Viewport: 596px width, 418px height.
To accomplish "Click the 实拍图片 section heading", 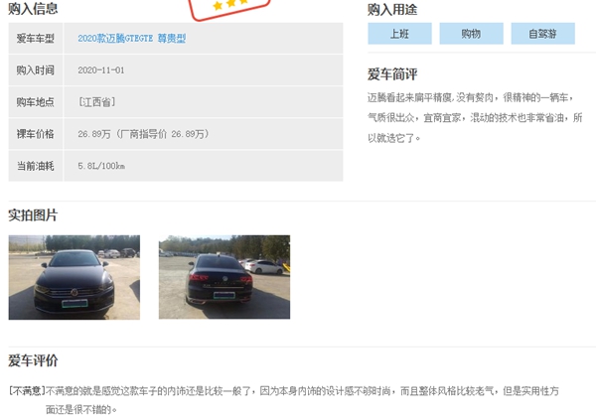I will pyautogui.click(x=33, y=215).
